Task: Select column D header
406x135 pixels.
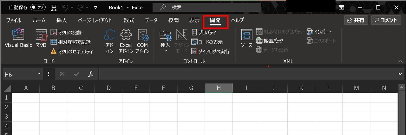Action: coord(108,88)
